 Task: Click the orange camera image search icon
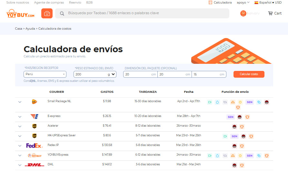(47, 14)
